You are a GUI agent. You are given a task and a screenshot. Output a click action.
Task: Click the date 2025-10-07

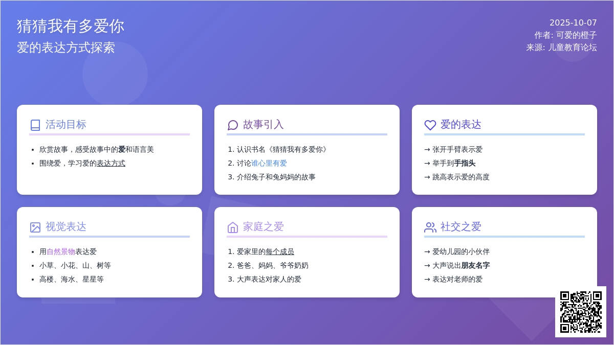[x=573, y=23]
